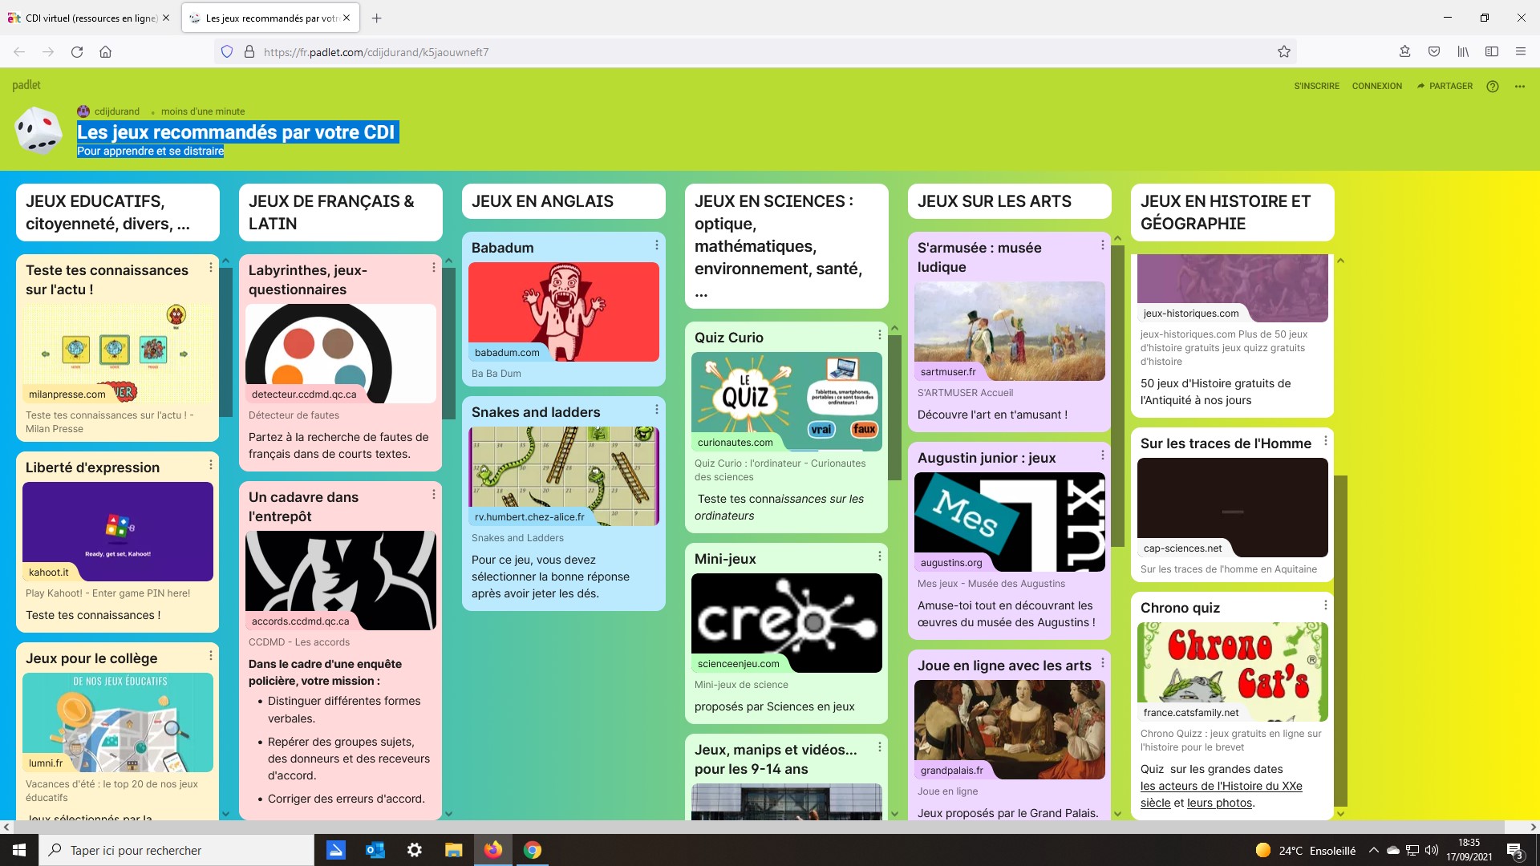This screenshot has width=1540, height=866.
Task: Click the padlet logo top left
Action: (x=26, y=85)
